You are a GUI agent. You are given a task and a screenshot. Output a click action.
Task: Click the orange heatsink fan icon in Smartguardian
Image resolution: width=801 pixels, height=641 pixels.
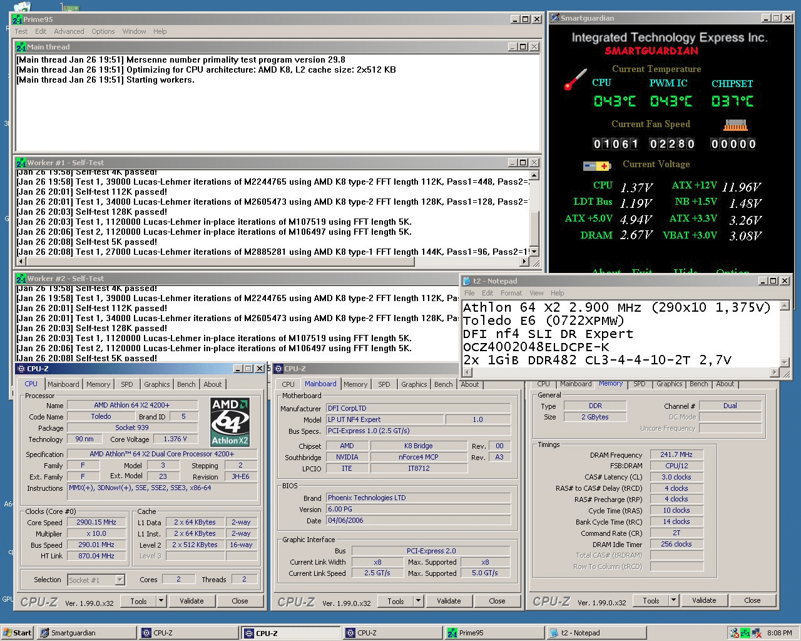coord(735,125)
